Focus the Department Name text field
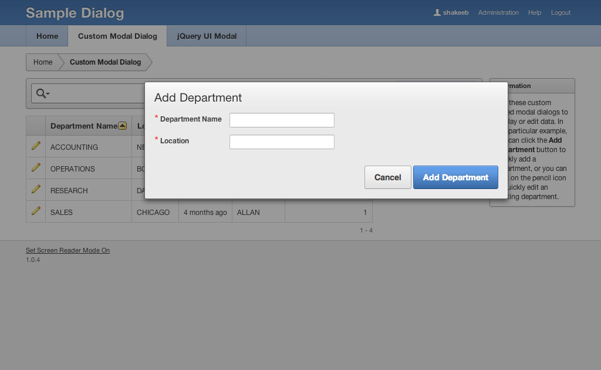This screenshot has height=370, width=601. pyautogui.click(x=282, y=120)
